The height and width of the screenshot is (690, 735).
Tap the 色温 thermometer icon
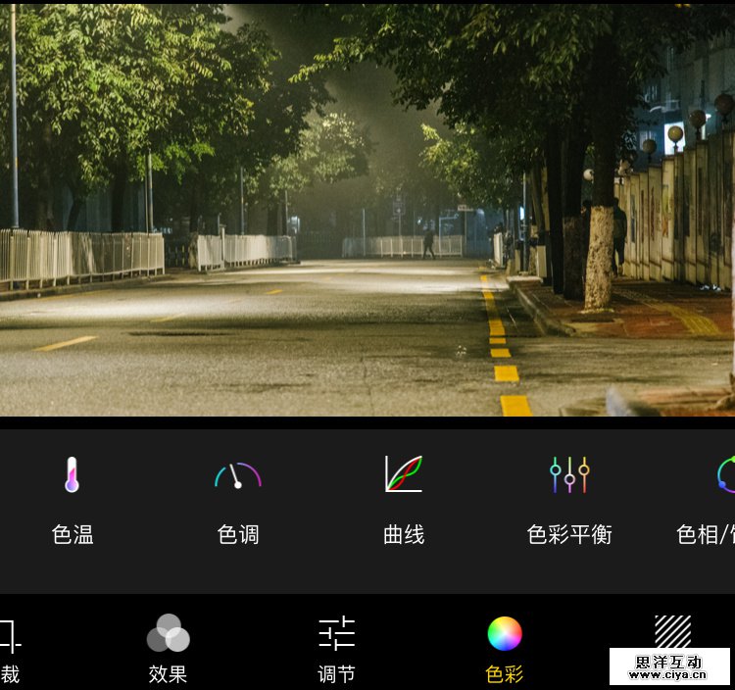tap(72, 474)
